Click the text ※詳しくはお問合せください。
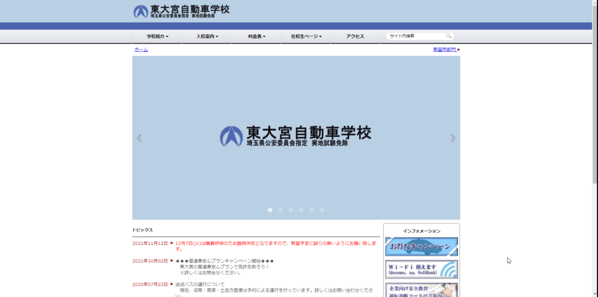 click(210, 272)
